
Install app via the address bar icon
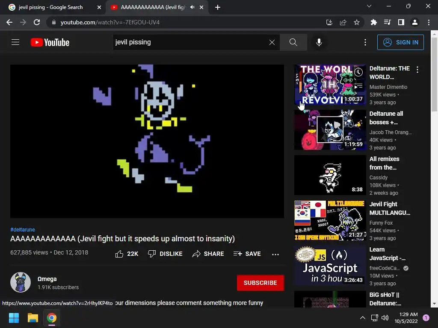click(329, 22)
